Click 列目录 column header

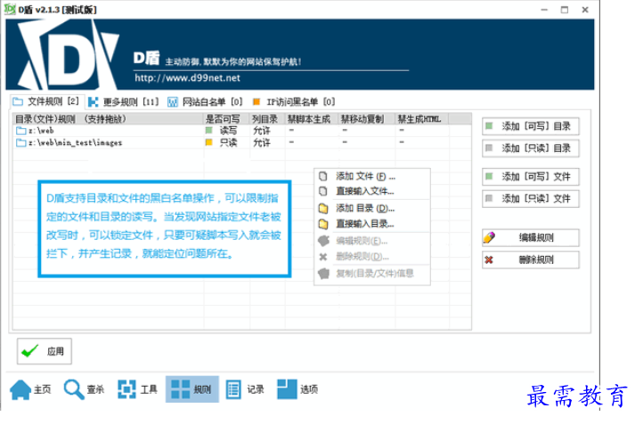click(267, 119)
